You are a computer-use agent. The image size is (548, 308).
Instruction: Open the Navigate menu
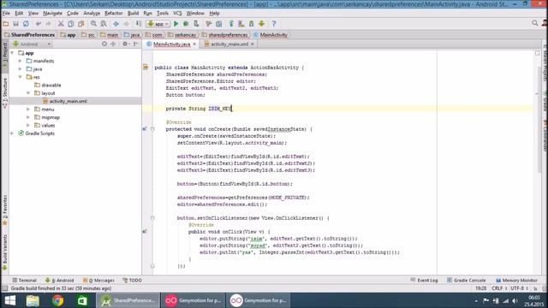(x=52, y=14)
